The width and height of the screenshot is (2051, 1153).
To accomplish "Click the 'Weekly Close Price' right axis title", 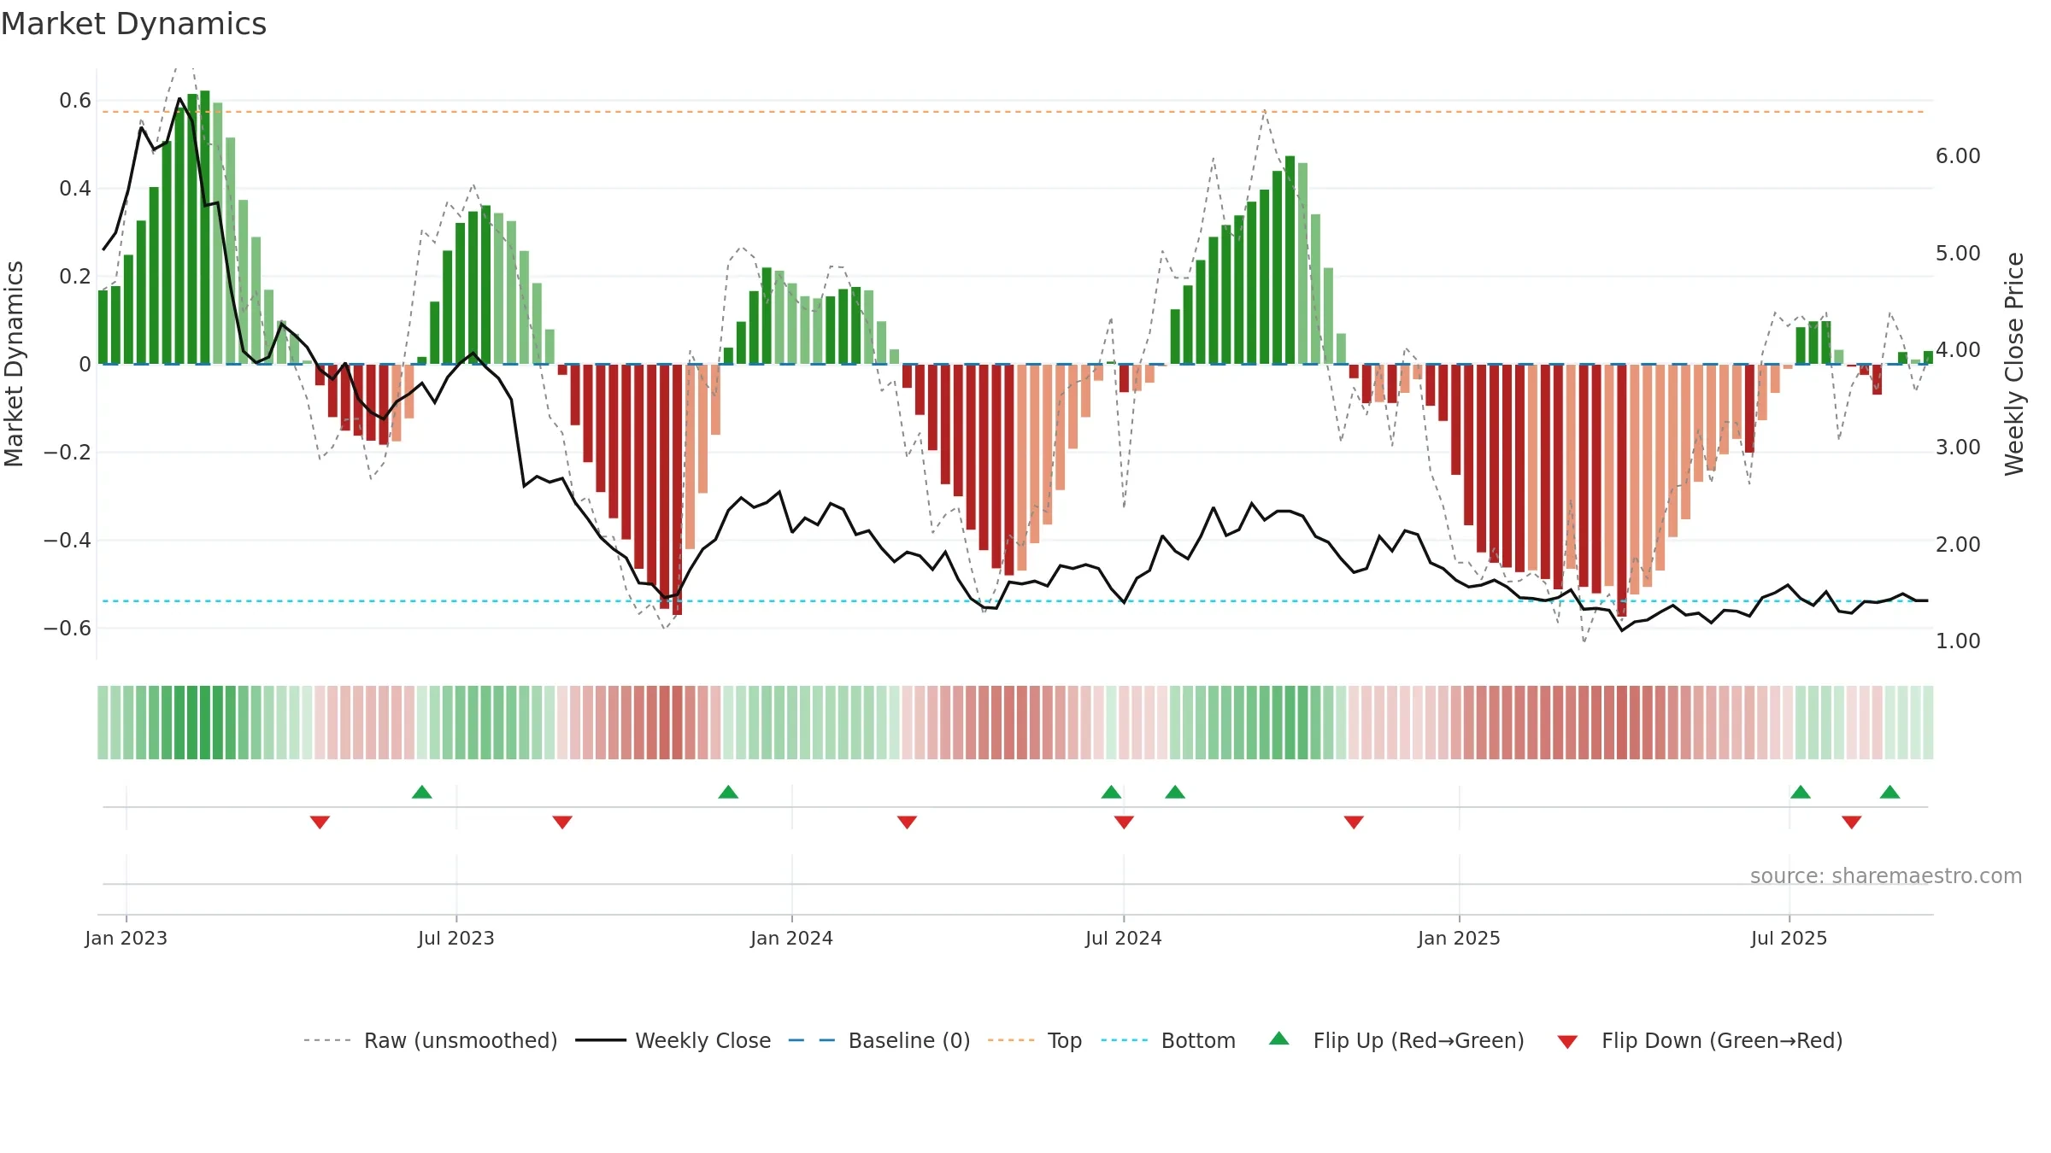I will tap(2014, 364).
